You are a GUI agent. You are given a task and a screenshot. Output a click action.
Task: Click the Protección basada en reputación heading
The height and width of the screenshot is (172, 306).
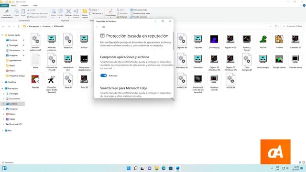[x=137, y=36]
